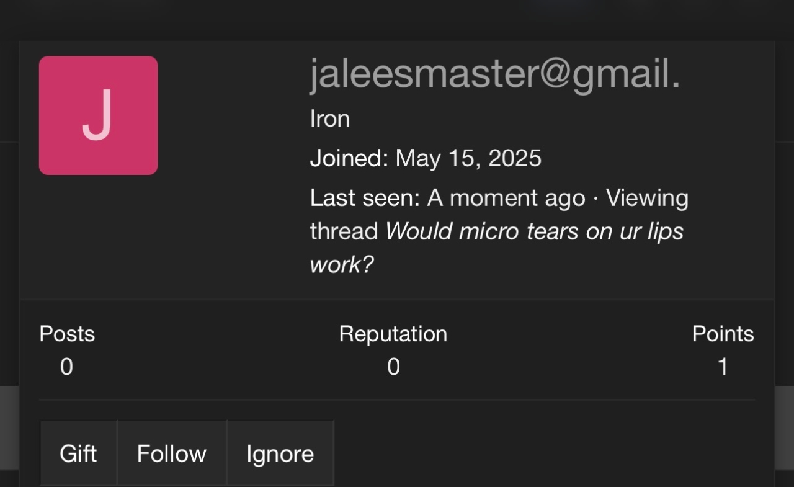Click the stats section of the profile card
This screenshot has height=487, width=794.
click(x=397, y=351)
